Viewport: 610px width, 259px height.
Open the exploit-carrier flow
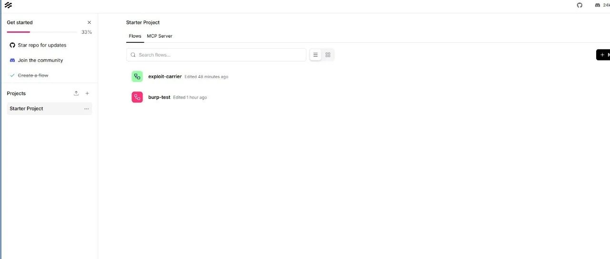pyautogui.click(x=165, y=77)
